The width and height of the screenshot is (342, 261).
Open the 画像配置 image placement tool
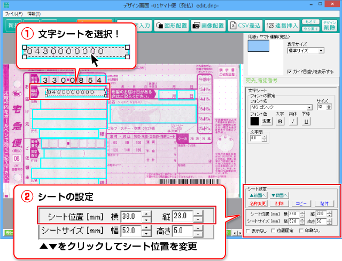click(x=208, y=26)
